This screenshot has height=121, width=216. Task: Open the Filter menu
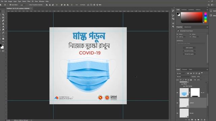29,1
